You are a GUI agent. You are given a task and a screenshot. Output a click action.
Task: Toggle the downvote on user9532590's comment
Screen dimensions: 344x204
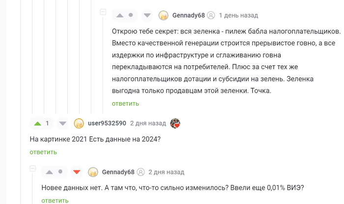[x=62, y=124]
